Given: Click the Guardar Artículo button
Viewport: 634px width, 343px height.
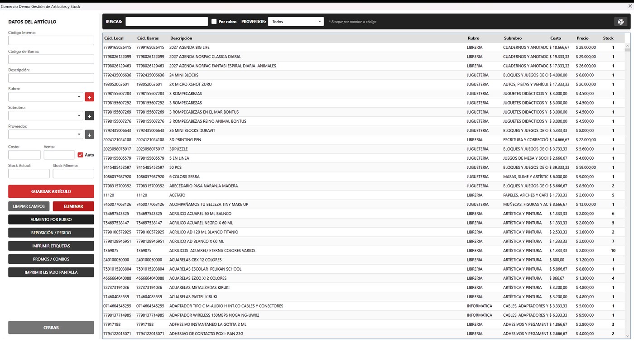Looking at the screenshot, I should [51, 191].
